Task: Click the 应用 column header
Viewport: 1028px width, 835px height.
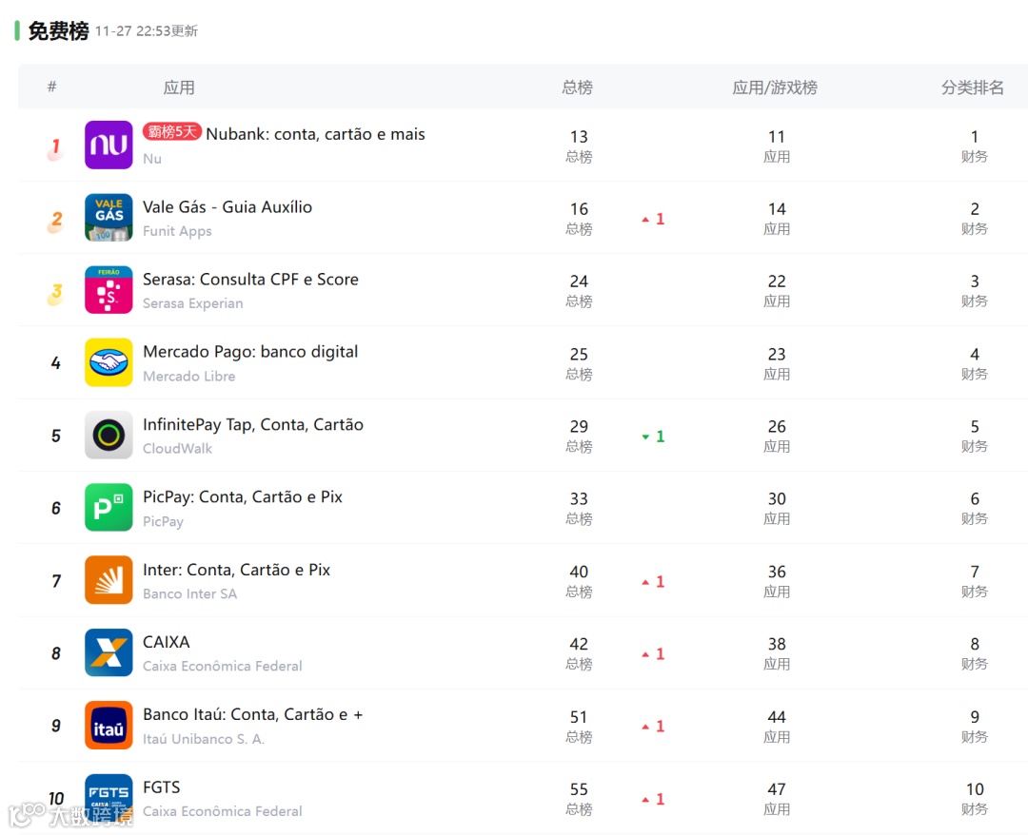Action: [x=178, y=87]
